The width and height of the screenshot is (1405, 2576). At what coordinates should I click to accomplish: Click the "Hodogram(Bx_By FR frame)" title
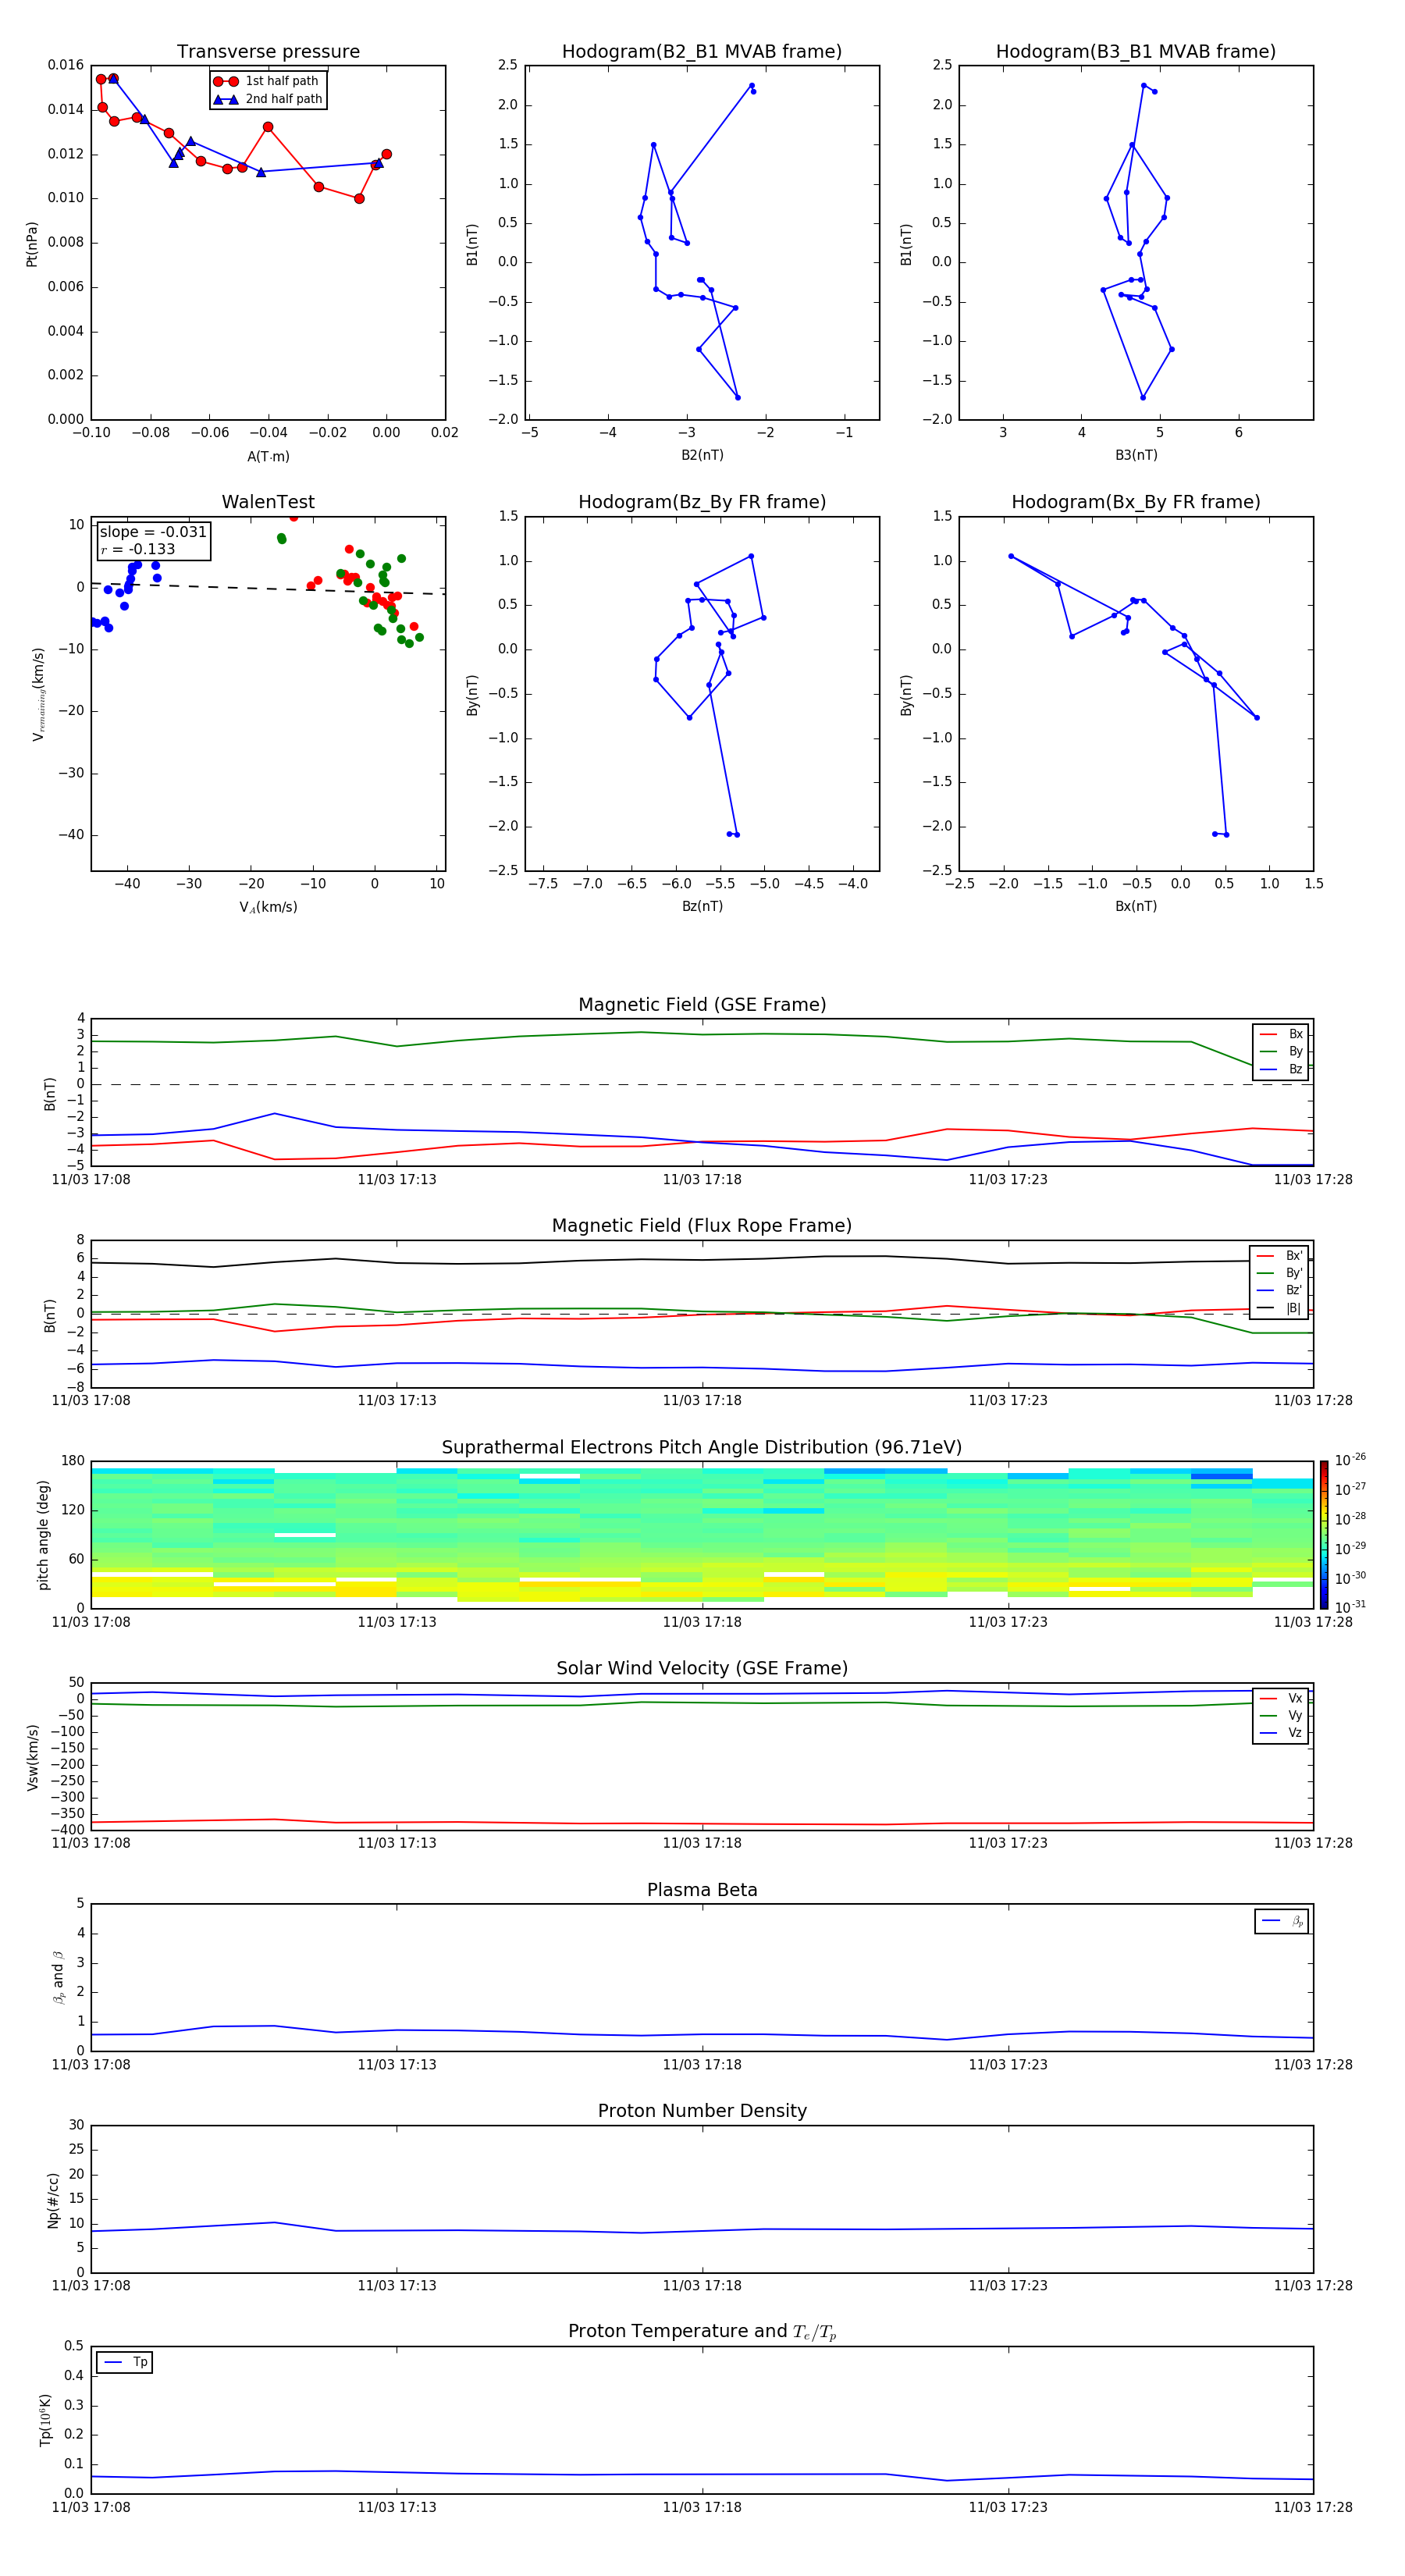pos(1136,502)
